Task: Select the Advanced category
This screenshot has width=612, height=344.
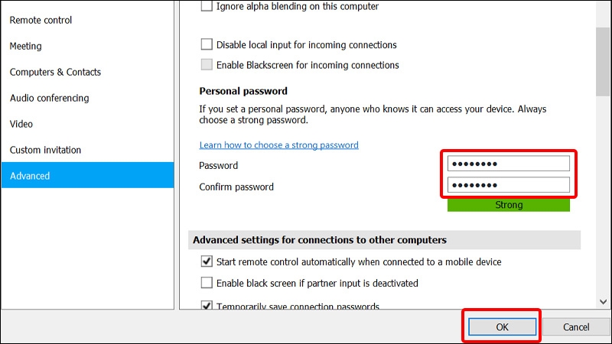Action: click(30, 176)
